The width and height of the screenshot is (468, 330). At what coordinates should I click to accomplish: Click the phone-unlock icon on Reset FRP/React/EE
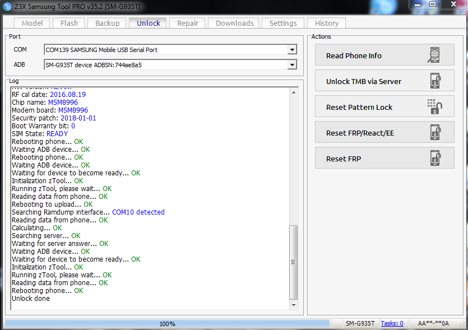435,132
